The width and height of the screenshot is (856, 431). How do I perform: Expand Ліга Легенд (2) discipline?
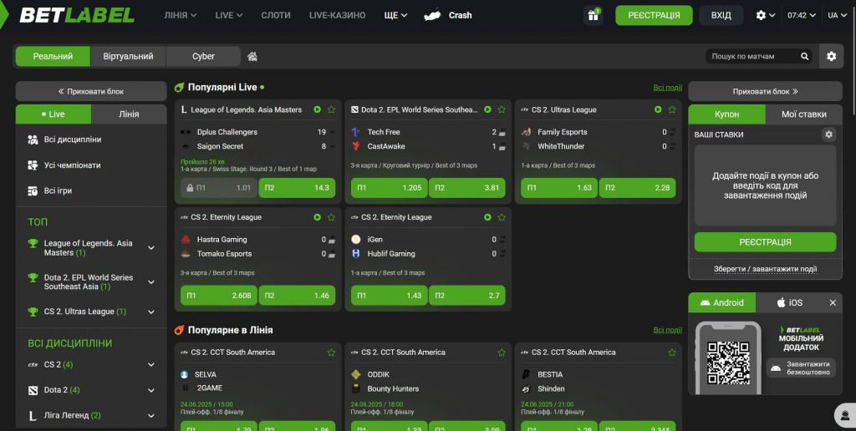pos(151,416)
